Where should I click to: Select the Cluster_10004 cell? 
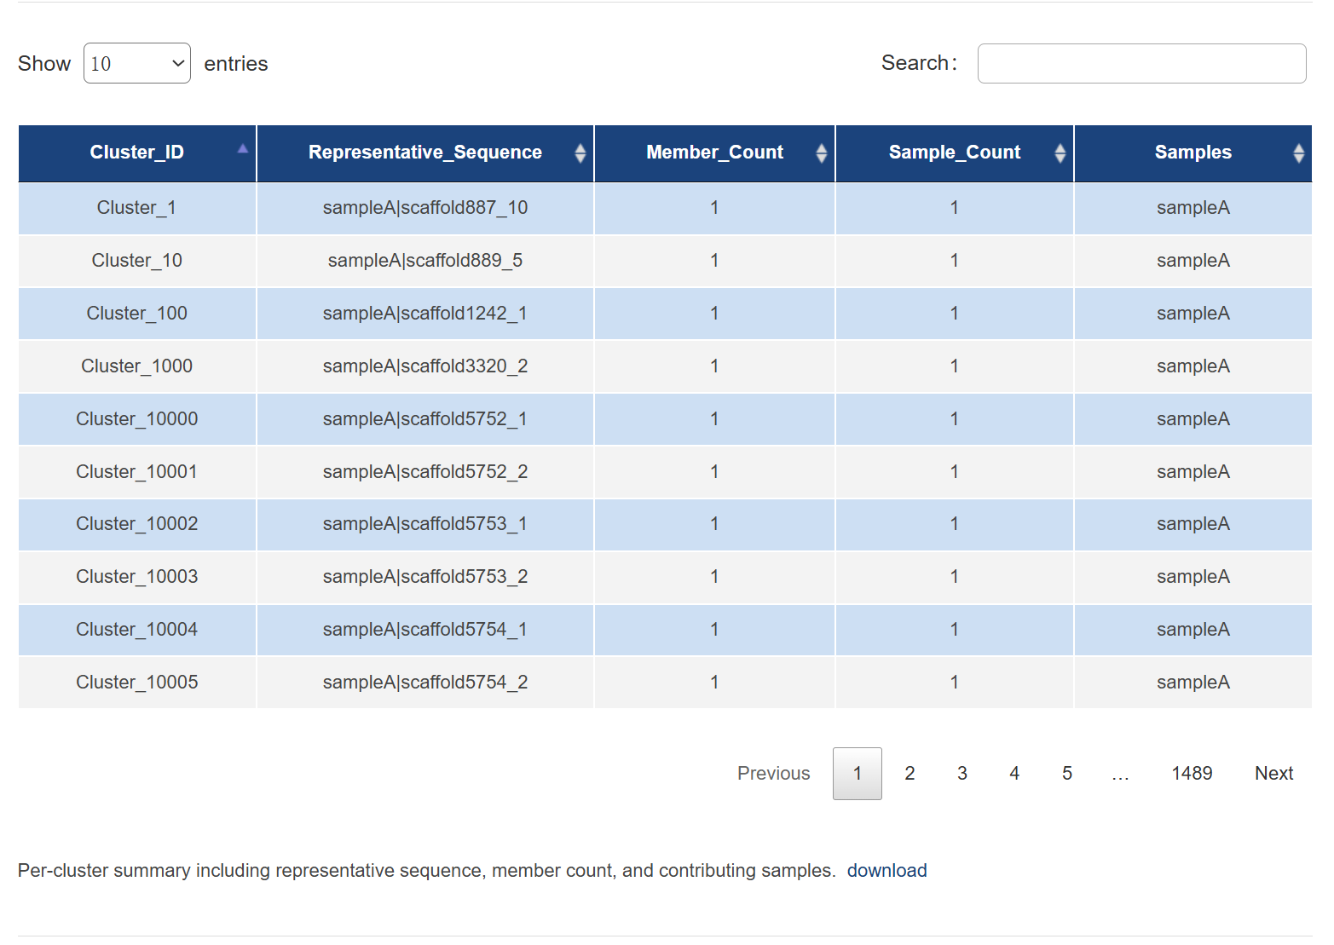(137, 630)
